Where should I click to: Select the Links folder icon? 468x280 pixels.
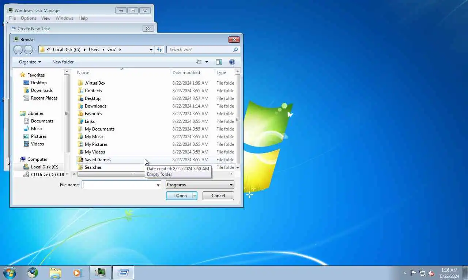click(80, 121)
